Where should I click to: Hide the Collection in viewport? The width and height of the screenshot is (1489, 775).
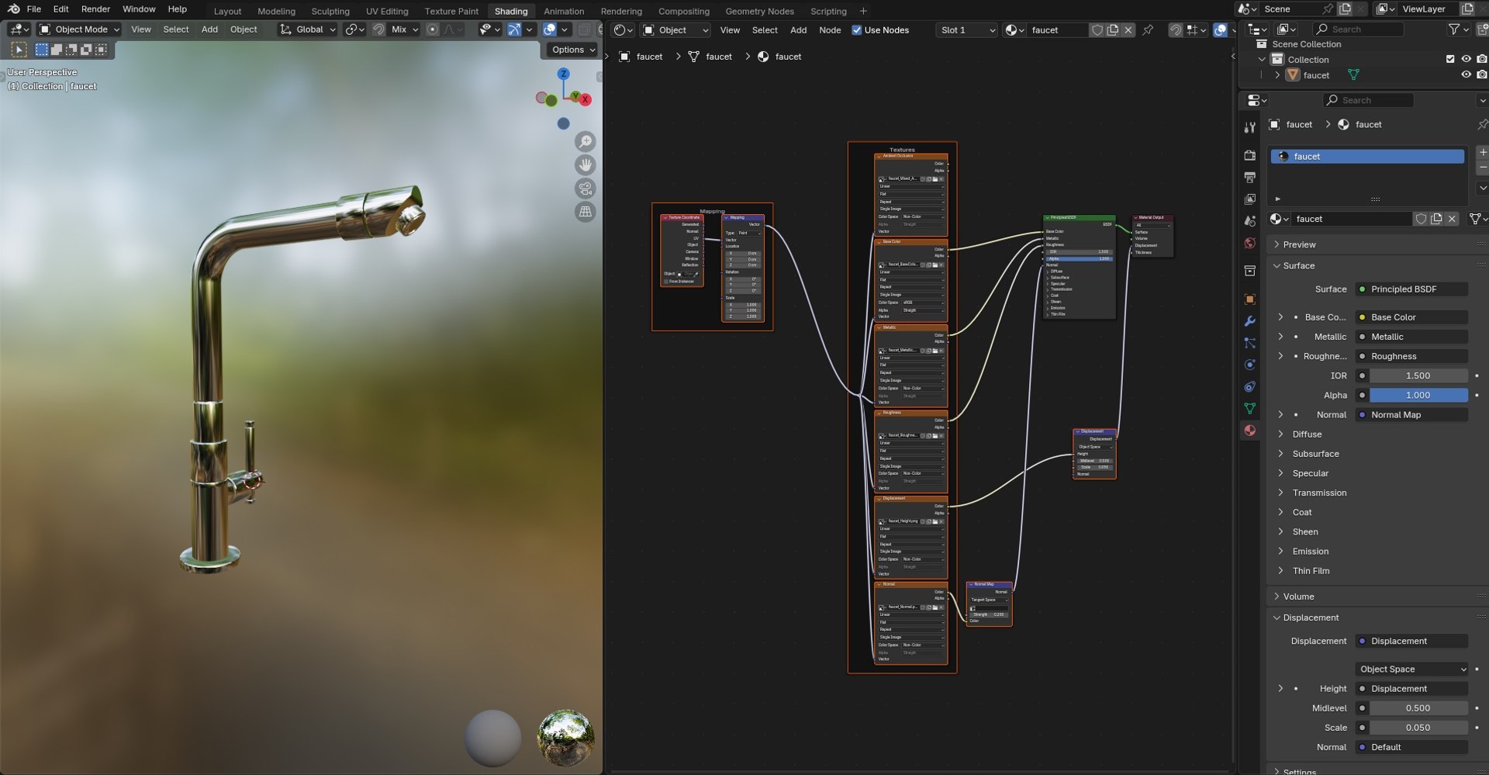click(x=1466, y=59)
